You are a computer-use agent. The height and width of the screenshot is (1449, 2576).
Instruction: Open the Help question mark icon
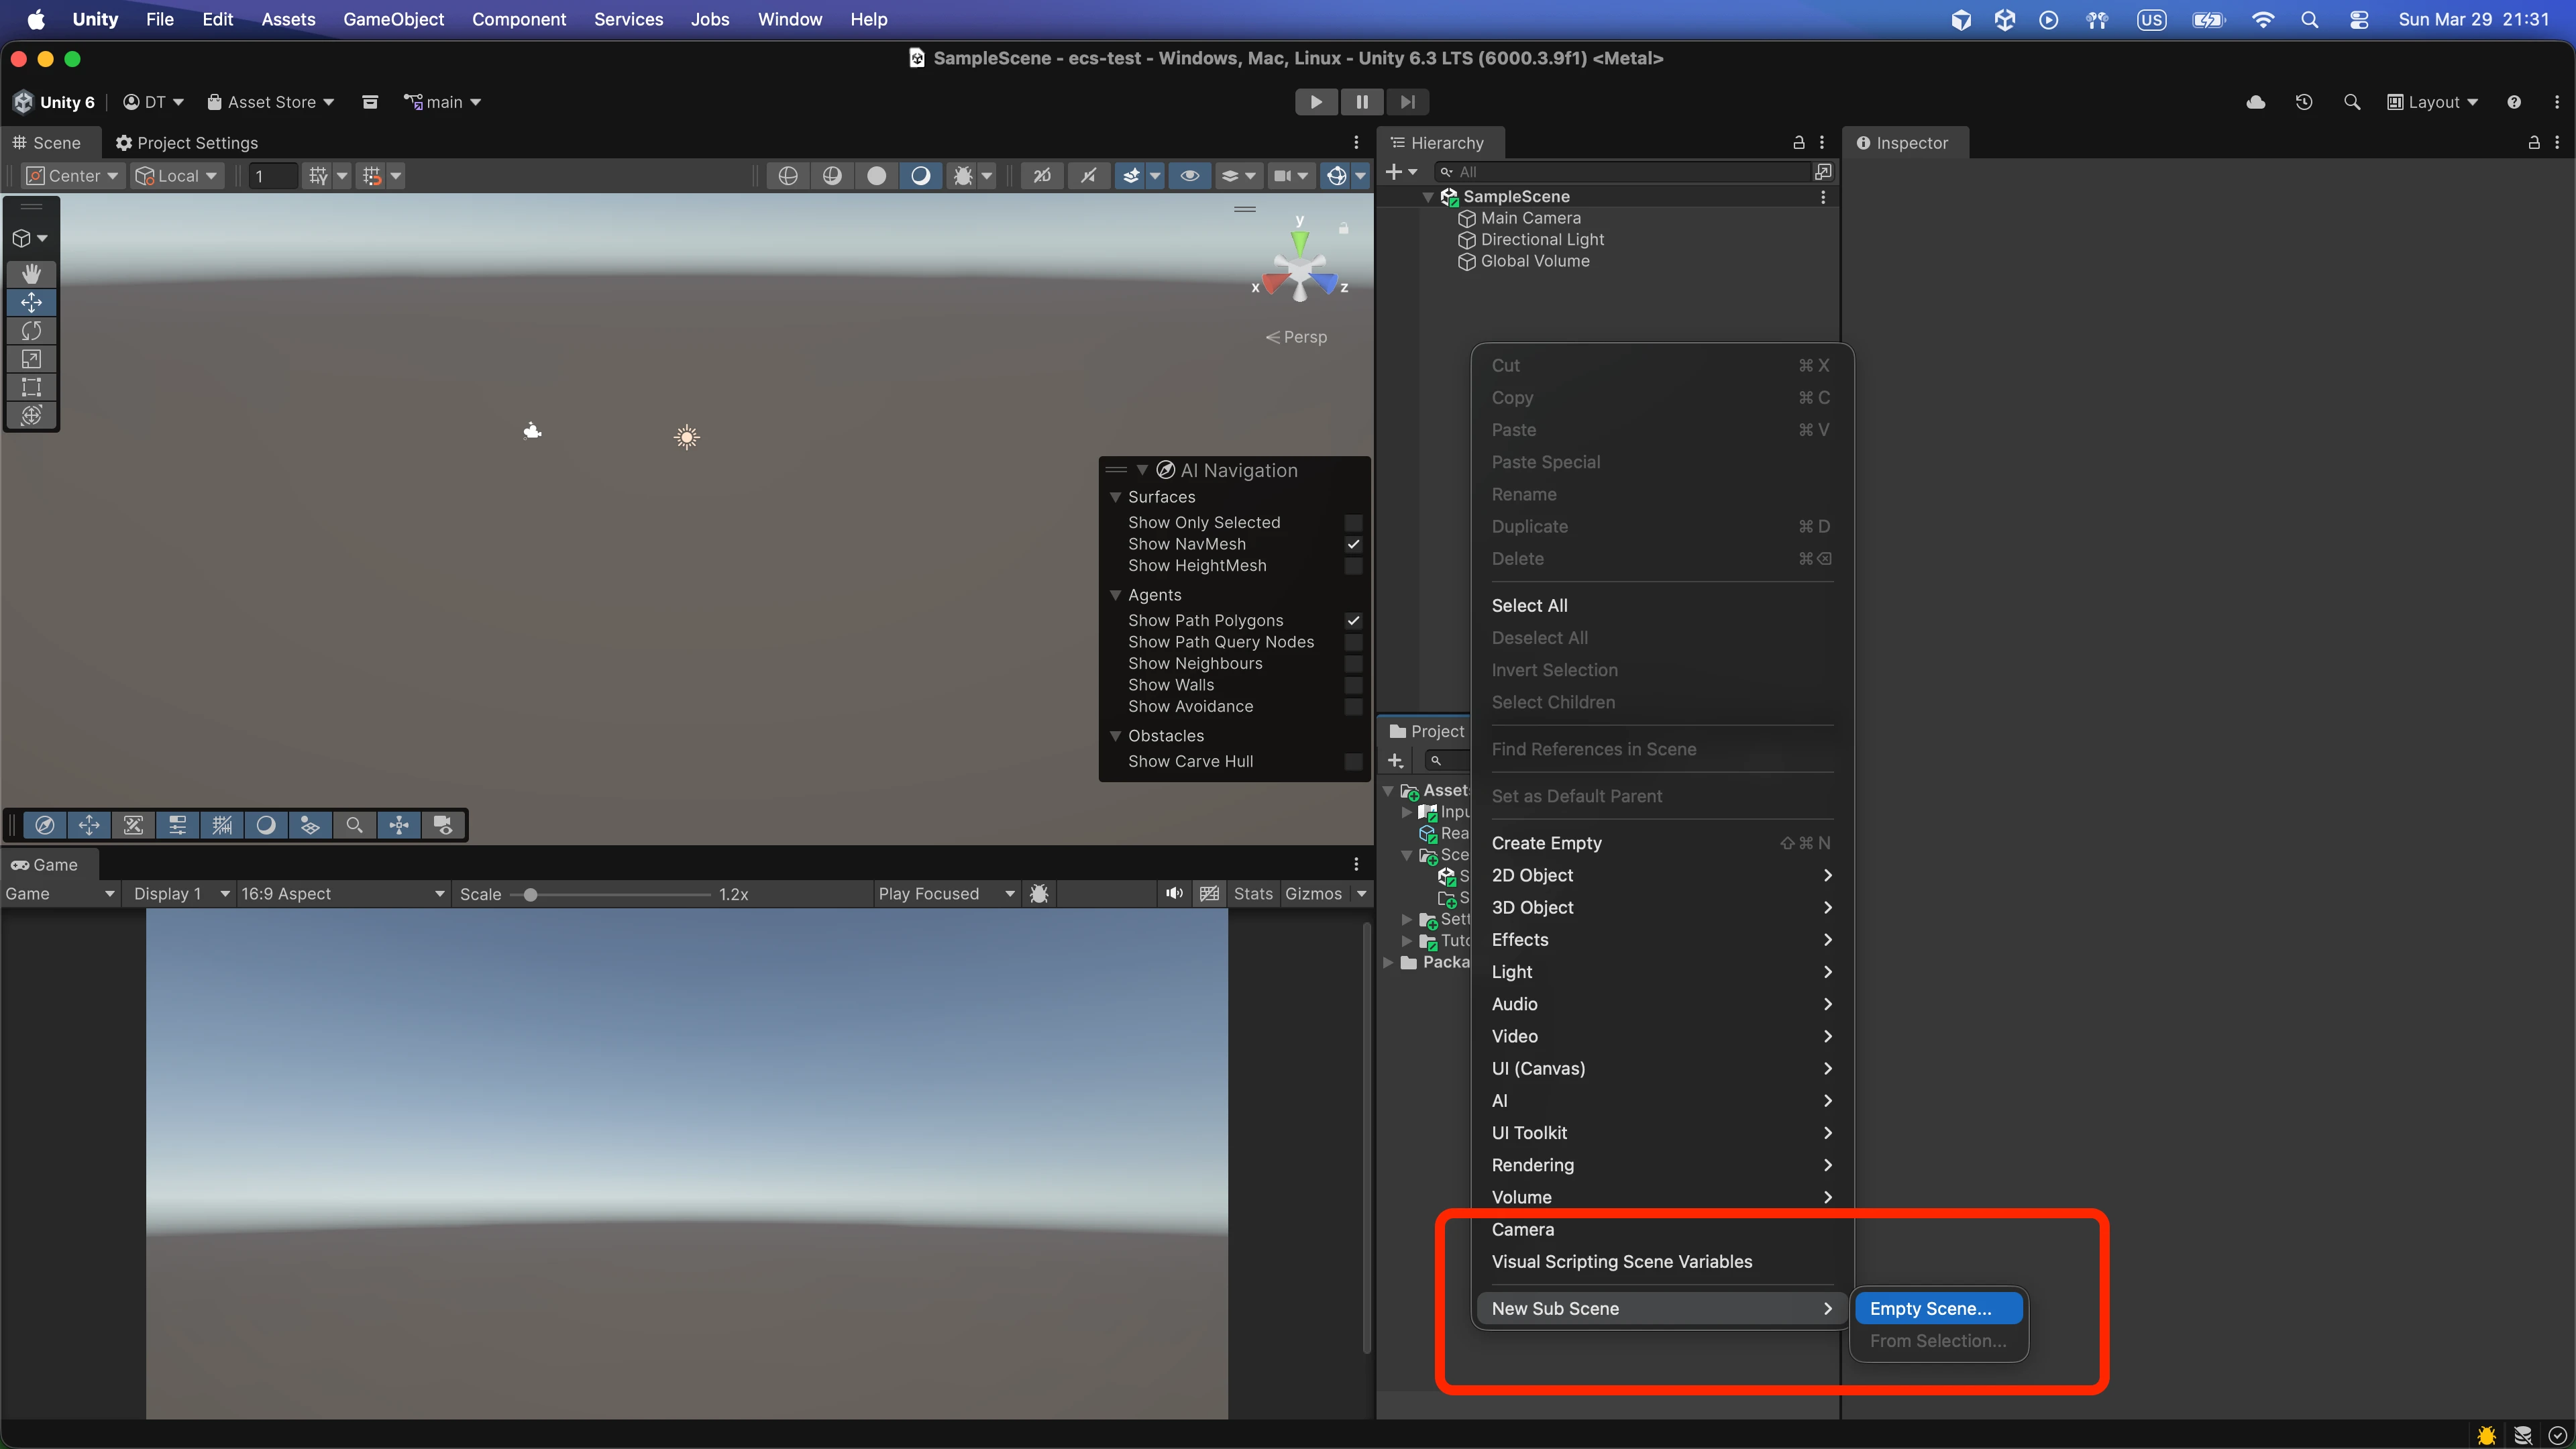2514,102
